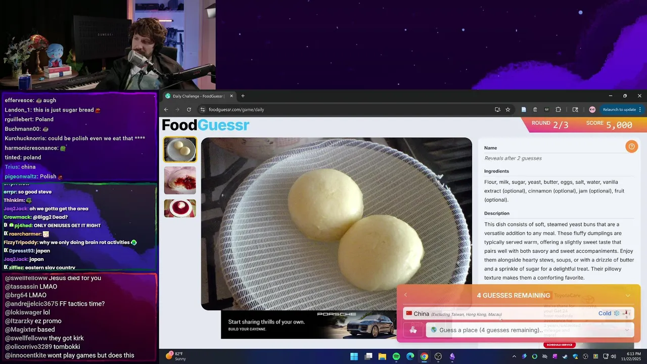Focus the foodguessr.com/game/daily address bar

pos(349,109)
